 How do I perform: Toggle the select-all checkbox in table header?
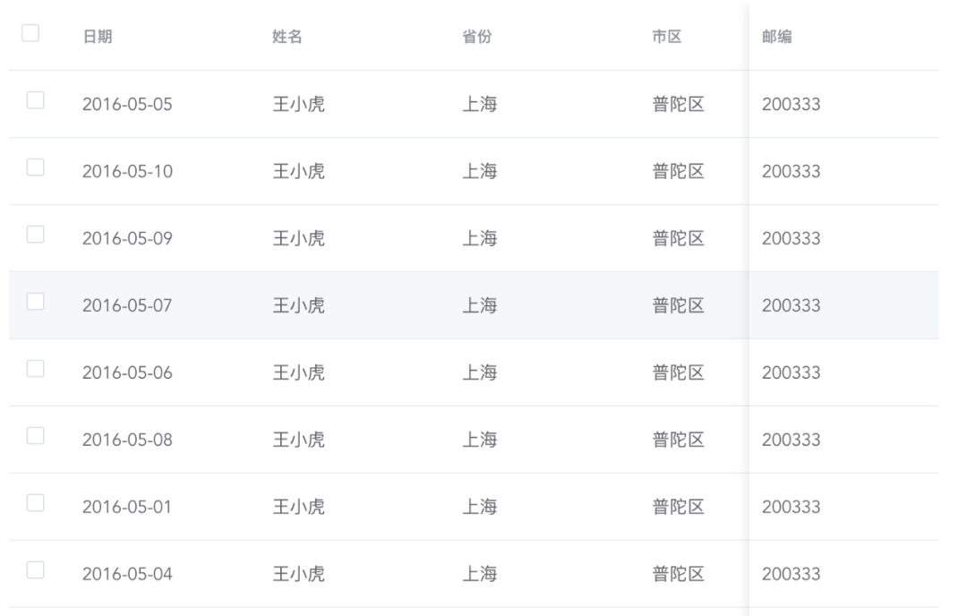coord(30,33)
